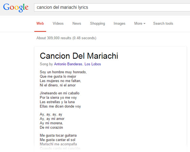Click the Cancion Del Mariachi title

(79, 56)
